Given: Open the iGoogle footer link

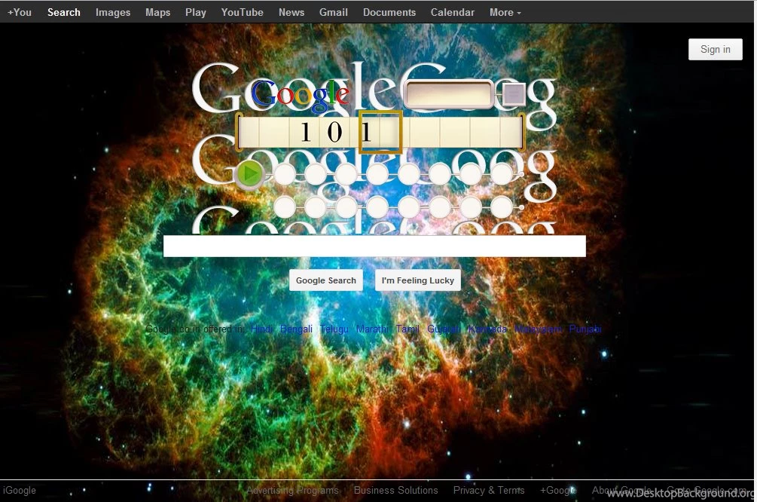Looking at the screenshot, I should (20, 490).
